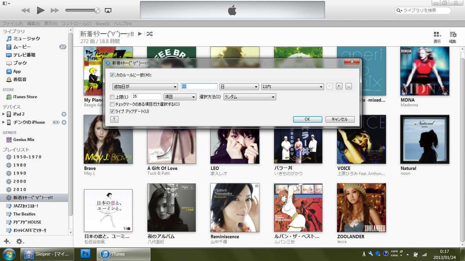This screenshot has height=261, width=465.
Task: Enable the 上限 limit checkbox
Action: click(112, 97)
